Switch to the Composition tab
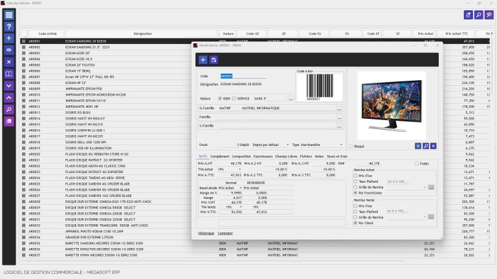This screenshot has height=279, width=497. point(241,156)
